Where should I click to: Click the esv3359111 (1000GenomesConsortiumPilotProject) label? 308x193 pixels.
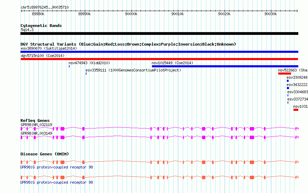coord(133,70)
